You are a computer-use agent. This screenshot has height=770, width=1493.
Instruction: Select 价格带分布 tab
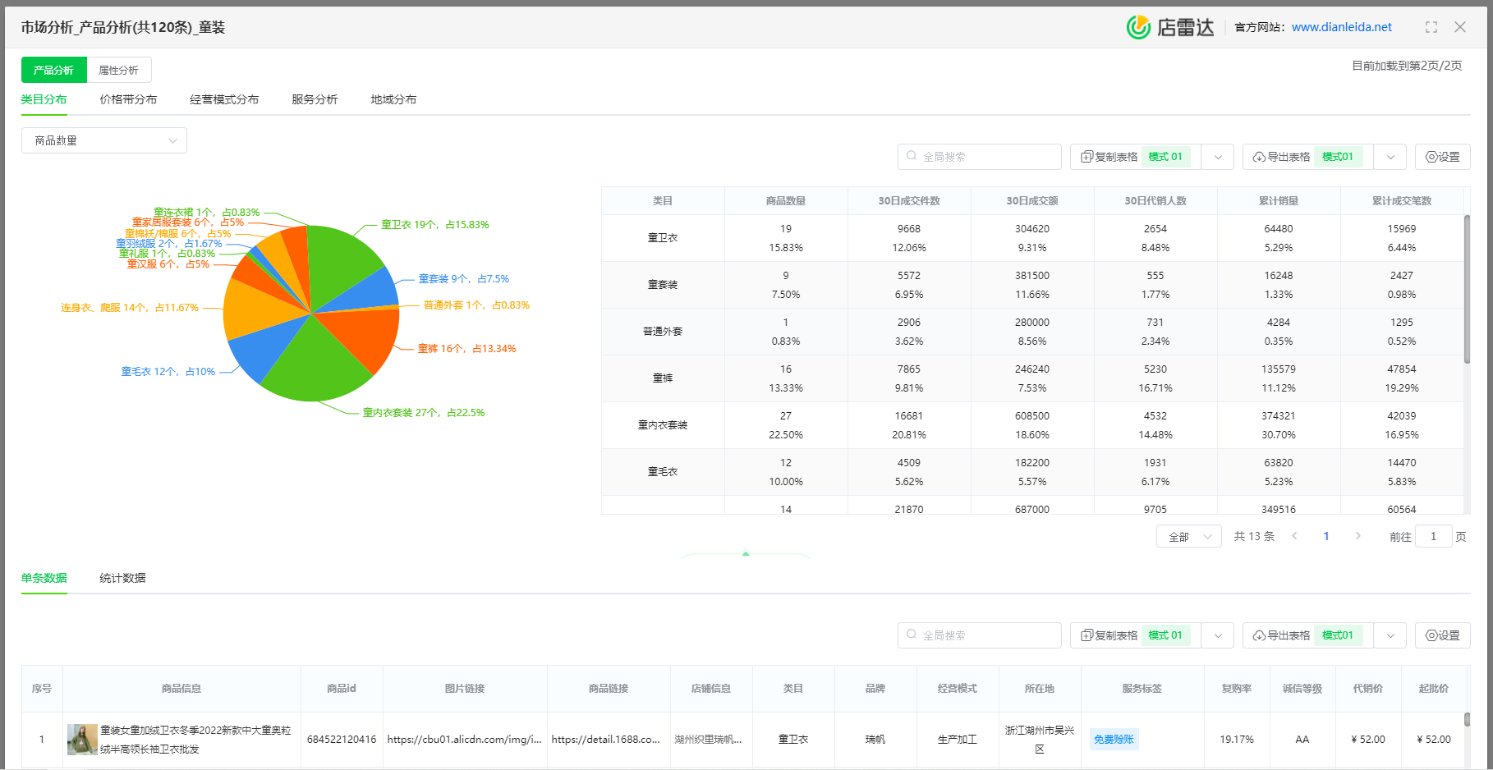pos(128,99)
